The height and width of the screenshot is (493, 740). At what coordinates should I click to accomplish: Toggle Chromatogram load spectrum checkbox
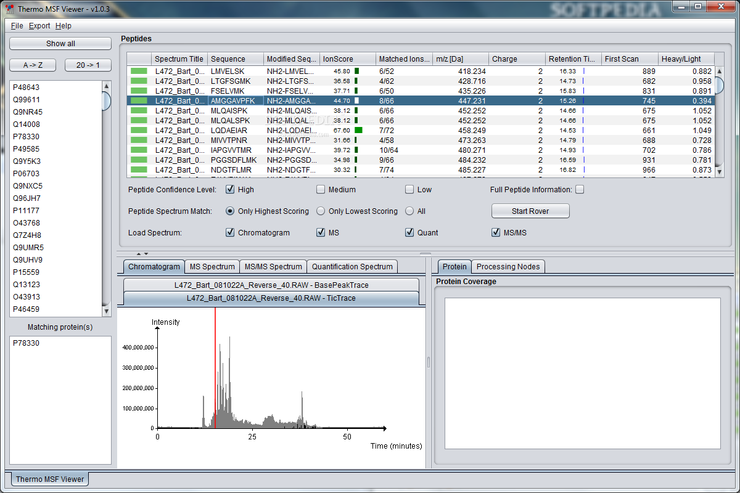[230, 232]
